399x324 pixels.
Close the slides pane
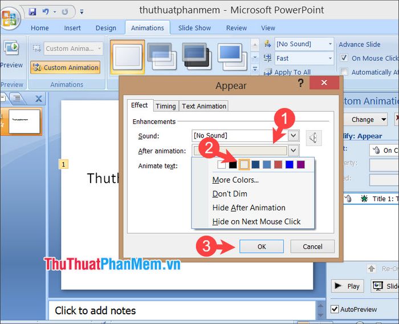pyautogui.click(x=39, y=99)
